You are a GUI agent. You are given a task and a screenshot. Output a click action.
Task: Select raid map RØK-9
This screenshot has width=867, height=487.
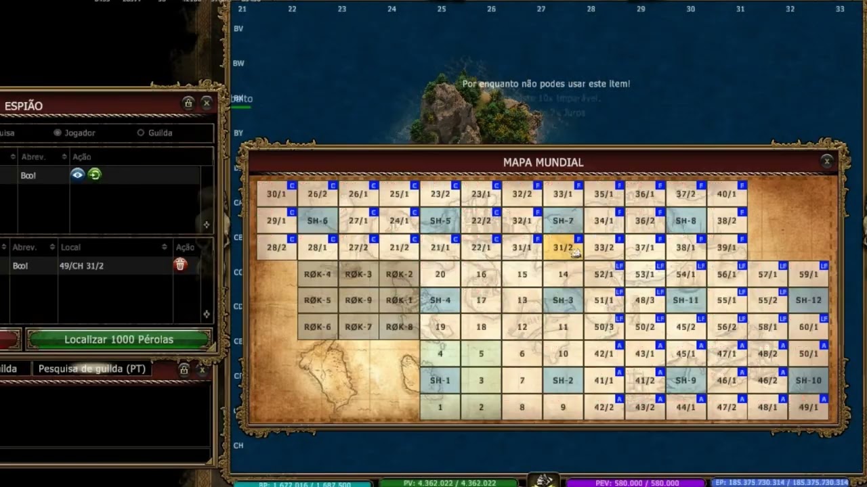coord(358,300)
